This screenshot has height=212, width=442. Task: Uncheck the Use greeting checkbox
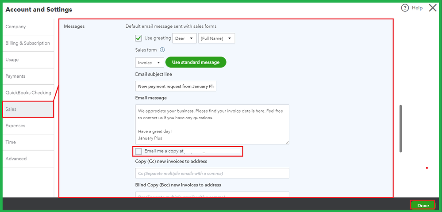[x=138, y=38]
